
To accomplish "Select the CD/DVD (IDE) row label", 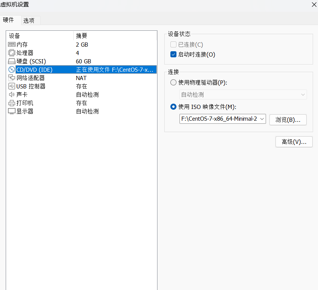I will coord(34,69).
